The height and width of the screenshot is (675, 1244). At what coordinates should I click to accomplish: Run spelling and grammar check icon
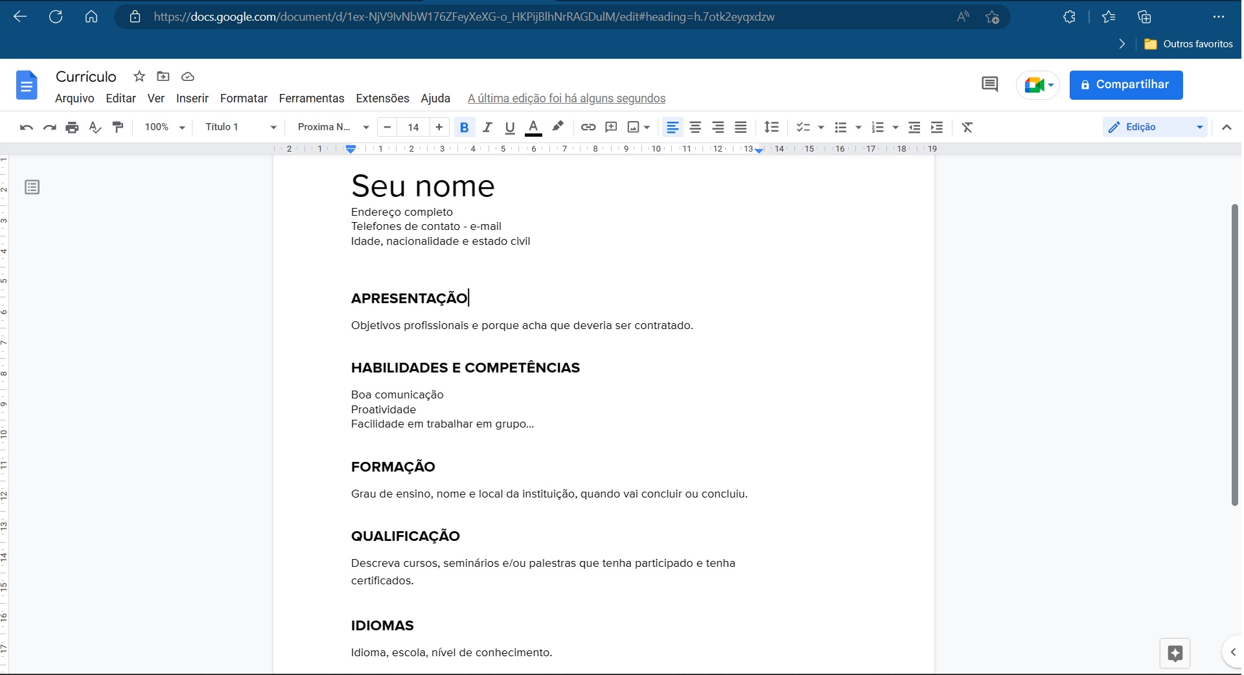(x=95, y=128)
